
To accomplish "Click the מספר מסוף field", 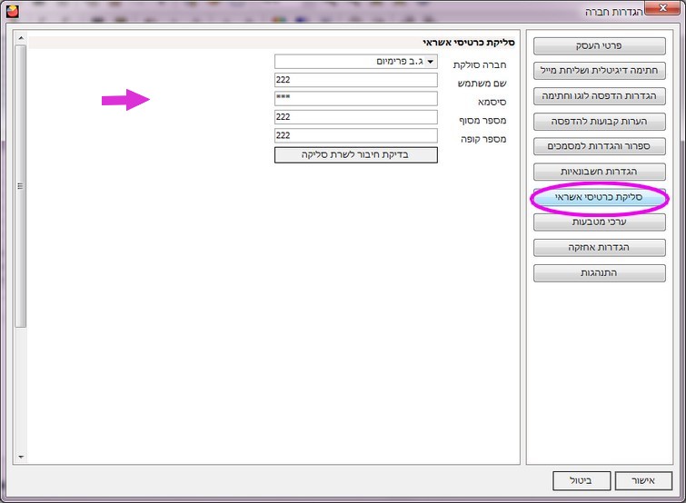I will (355, 117).
